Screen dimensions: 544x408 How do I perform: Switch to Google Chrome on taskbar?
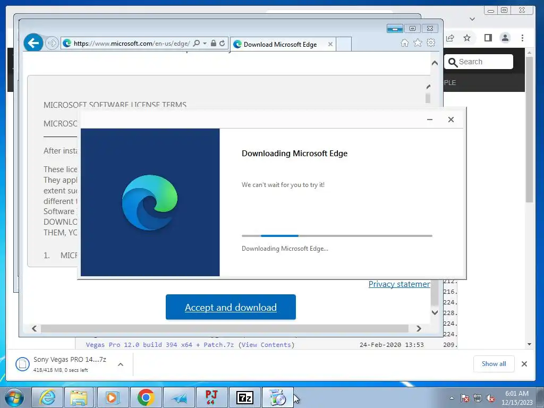[146, 397]
